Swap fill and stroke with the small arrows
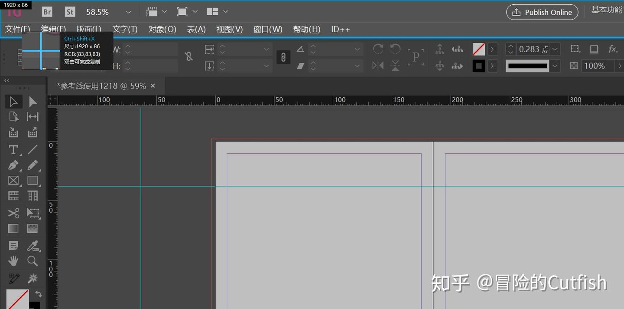This screenshot has width=624, height=309. [x=38, y=294]
